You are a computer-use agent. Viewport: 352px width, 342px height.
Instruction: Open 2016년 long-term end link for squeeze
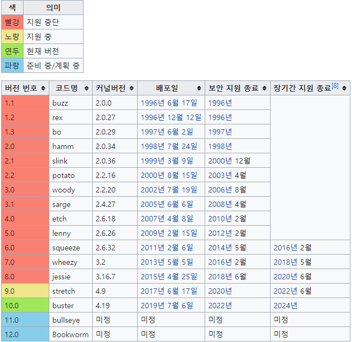tap(286, 248)
